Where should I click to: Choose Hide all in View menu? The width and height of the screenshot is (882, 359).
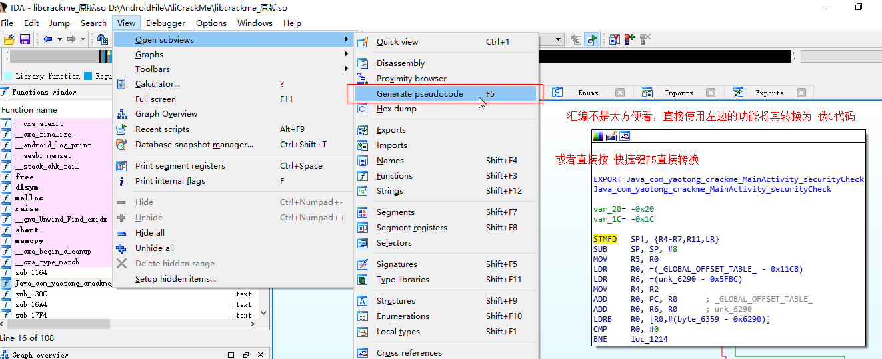click(x=233, y=233)
